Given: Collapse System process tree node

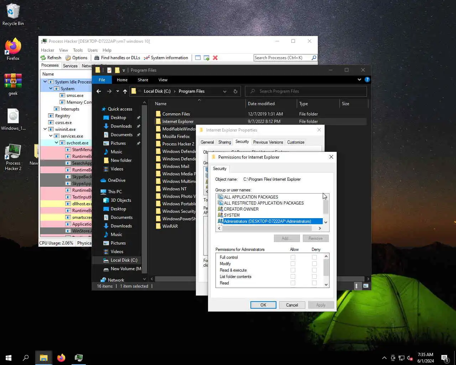Looking at the screenshot, I should [51, 89].
